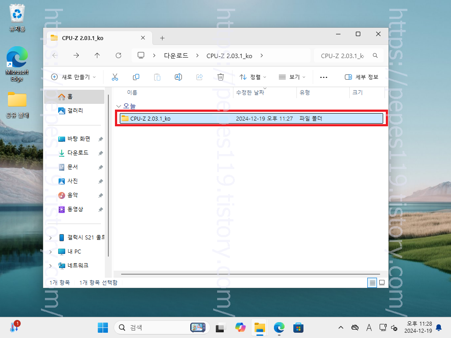Sort by 이름 column header
Screen dimensions: 451x338
pyautogui.click(x=174, y=92)
